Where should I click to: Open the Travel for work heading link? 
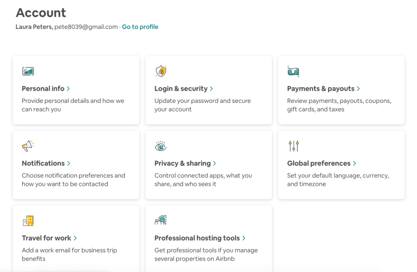point(46,238)
